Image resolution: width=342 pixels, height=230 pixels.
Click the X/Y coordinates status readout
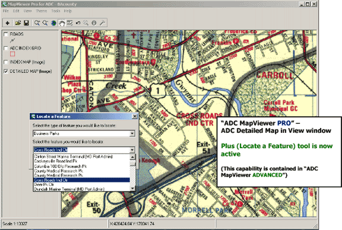click(x=132, y=223)
